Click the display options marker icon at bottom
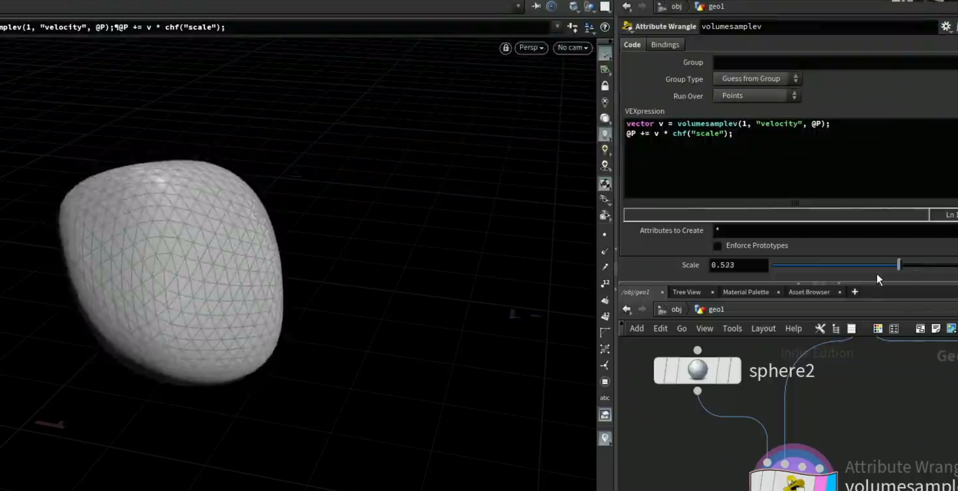This screenshot has width=958, height=491. click(x=605, y=438)
